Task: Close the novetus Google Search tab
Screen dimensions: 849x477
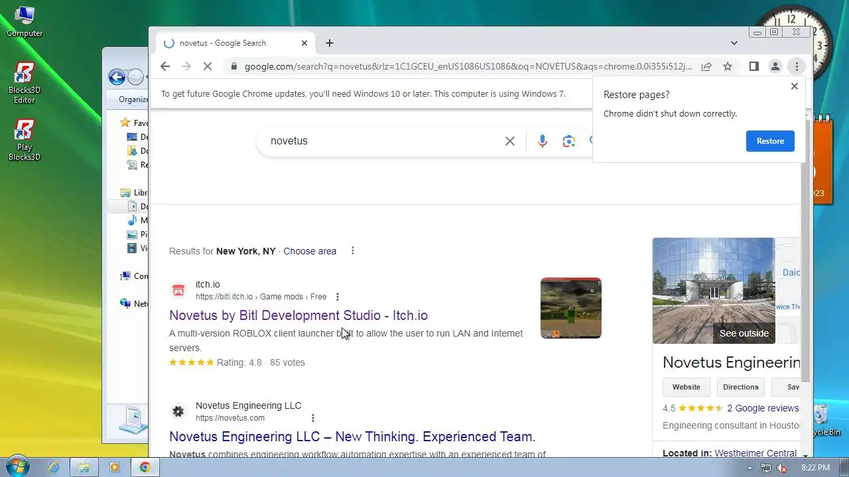Action: [x=304, y=43]
